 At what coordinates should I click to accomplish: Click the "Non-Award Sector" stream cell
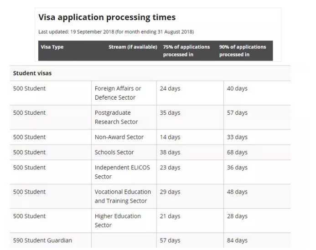(119, 137)
